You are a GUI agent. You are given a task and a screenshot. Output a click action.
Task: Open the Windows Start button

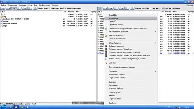pos(3,107)
